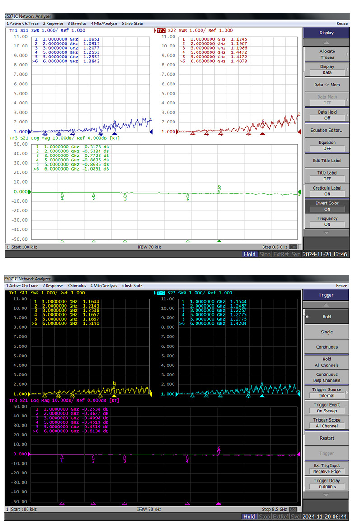Image resolution: width=357 pixels, height=531 pixels.
Task: Click the up arrow above Allocate Traces
Action: point(326,43)
